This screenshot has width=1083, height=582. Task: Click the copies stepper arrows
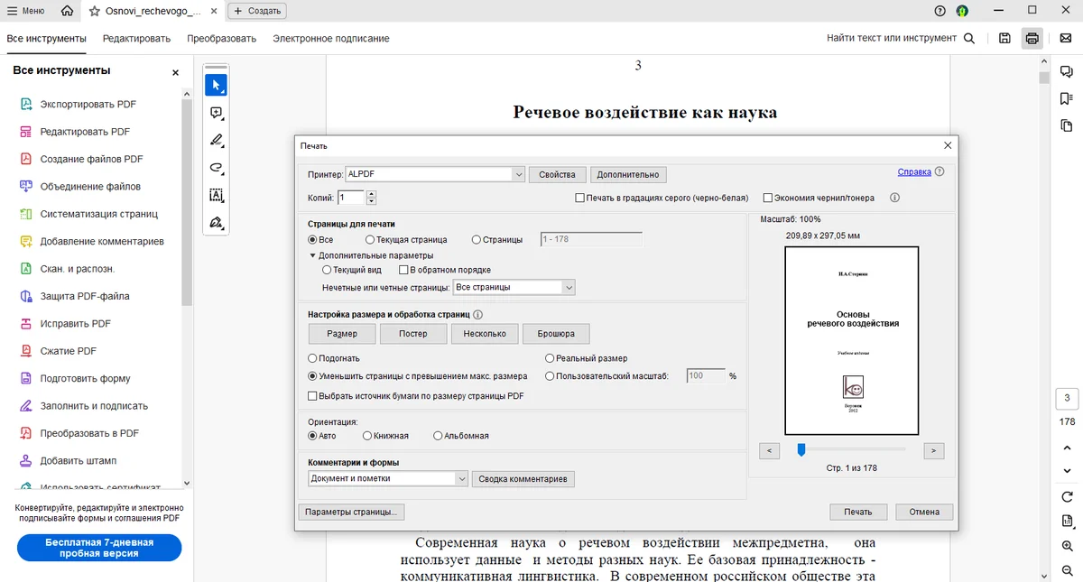[x=371, y=198]
